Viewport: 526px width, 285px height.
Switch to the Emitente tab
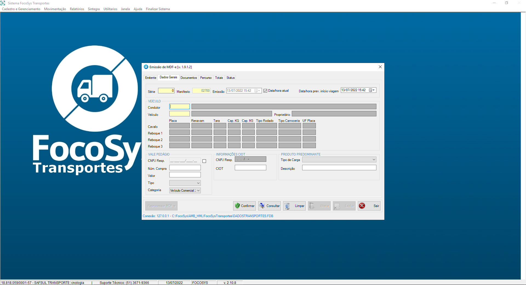point(151,78)
